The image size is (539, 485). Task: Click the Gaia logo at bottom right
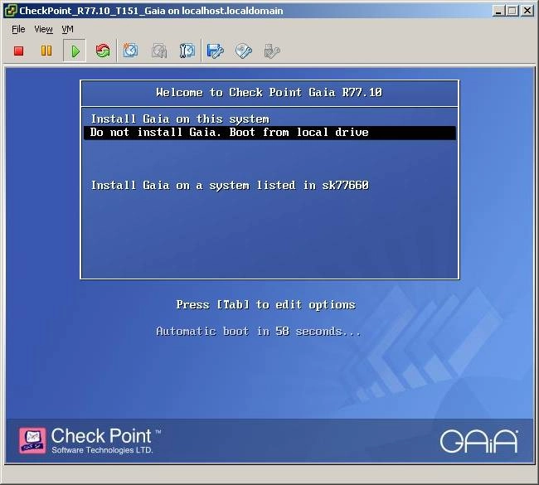pyautogui.click(x=479, y=441)
